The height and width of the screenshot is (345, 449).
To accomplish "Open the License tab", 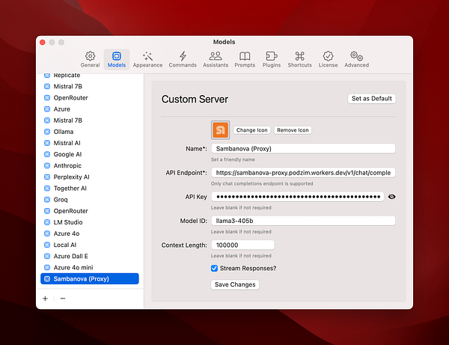I will 328,59.
